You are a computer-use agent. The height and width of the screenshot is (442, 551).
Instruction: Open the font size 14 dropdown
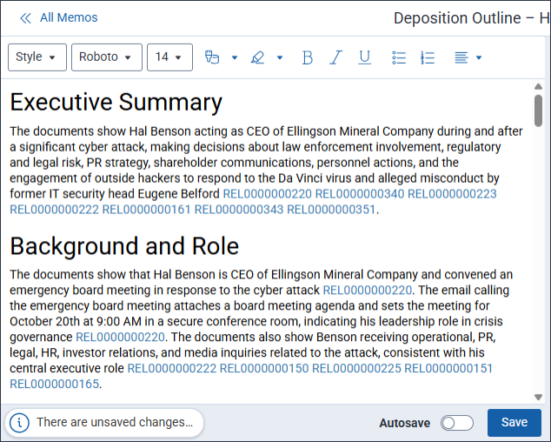tap(169, 57)
